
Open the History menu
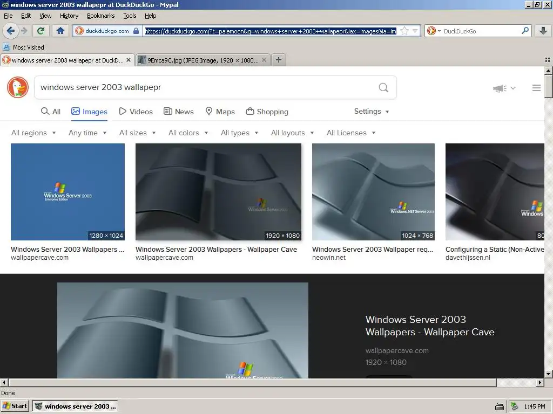[69, 16]
